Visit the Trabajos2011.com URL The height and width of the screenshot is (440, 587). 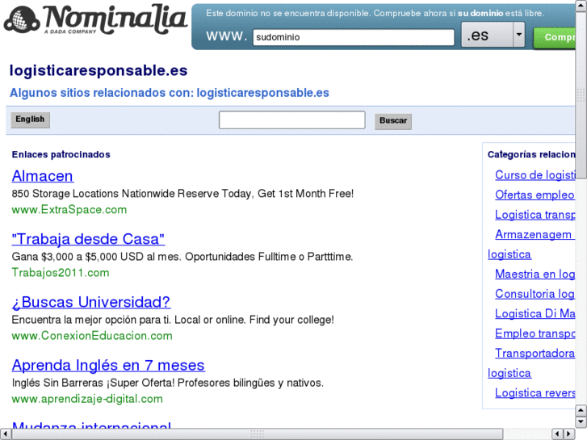coord(61,273)
